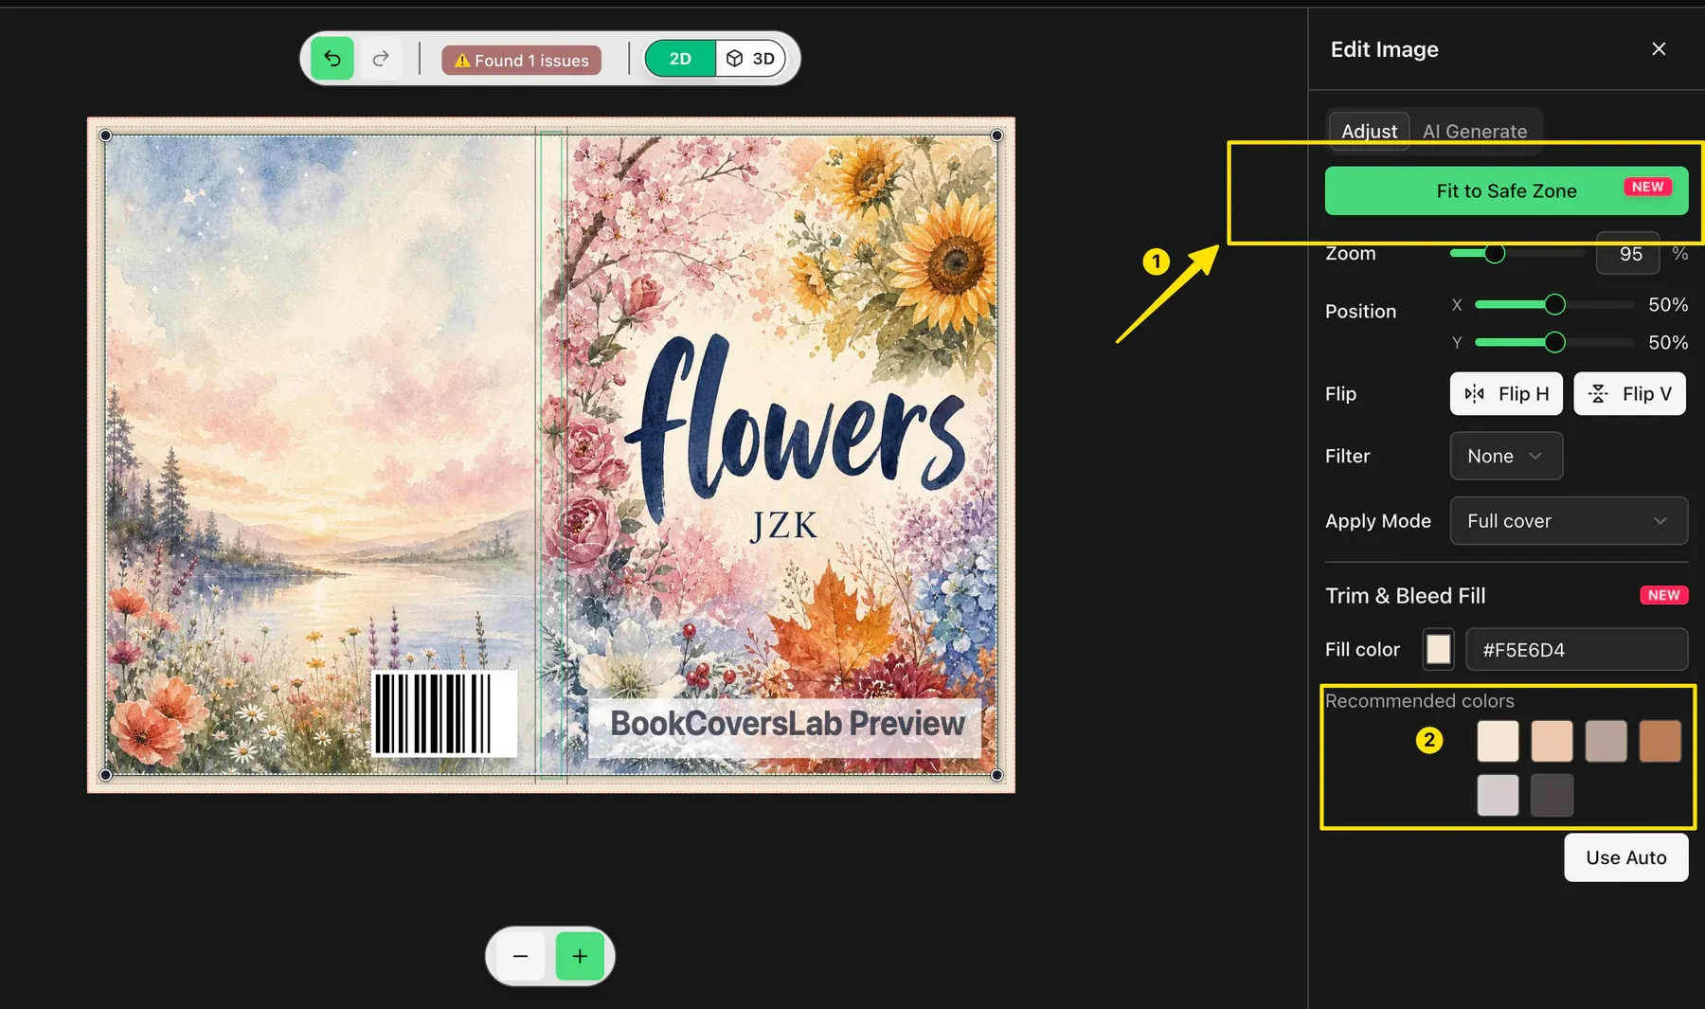The width and height of the screenshot is (1705, 1009).
Task: Click the Fit to Safe Zone button
Action: [x=1506, y=190]
